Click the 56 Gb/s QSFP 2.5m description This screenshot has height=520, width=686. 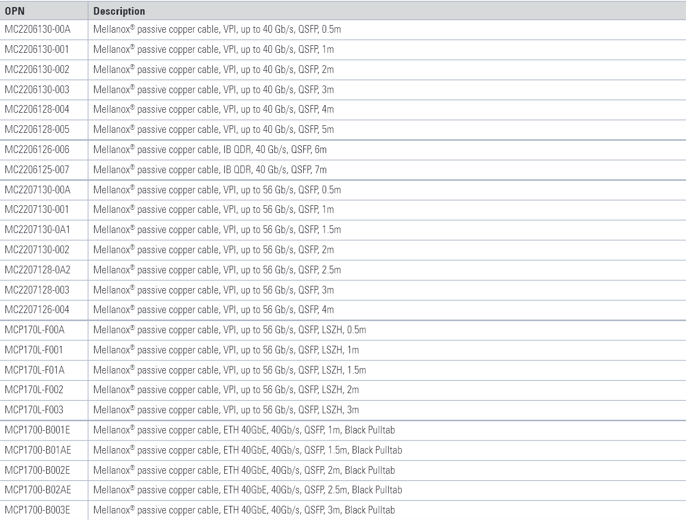217,270
